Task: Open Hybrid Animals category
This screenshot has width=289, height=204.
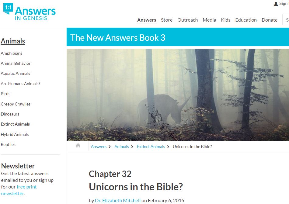Action: pyautogui.click(x=15, y=134)
